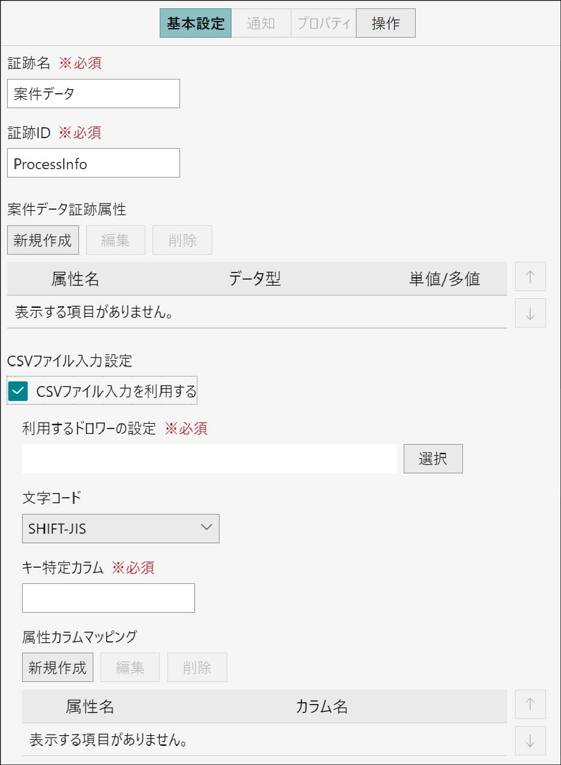Click the 利用するドロワーの設定 text field
This screenshot has height=765, width=561.
[x=209, y=459]
